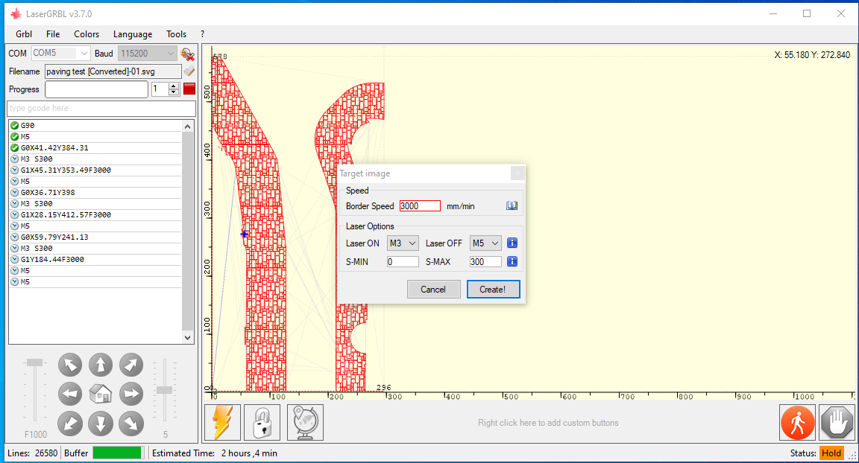Click the Create! button
The image size is (859, 463).
pyautogui.click(x=493, y=289)
